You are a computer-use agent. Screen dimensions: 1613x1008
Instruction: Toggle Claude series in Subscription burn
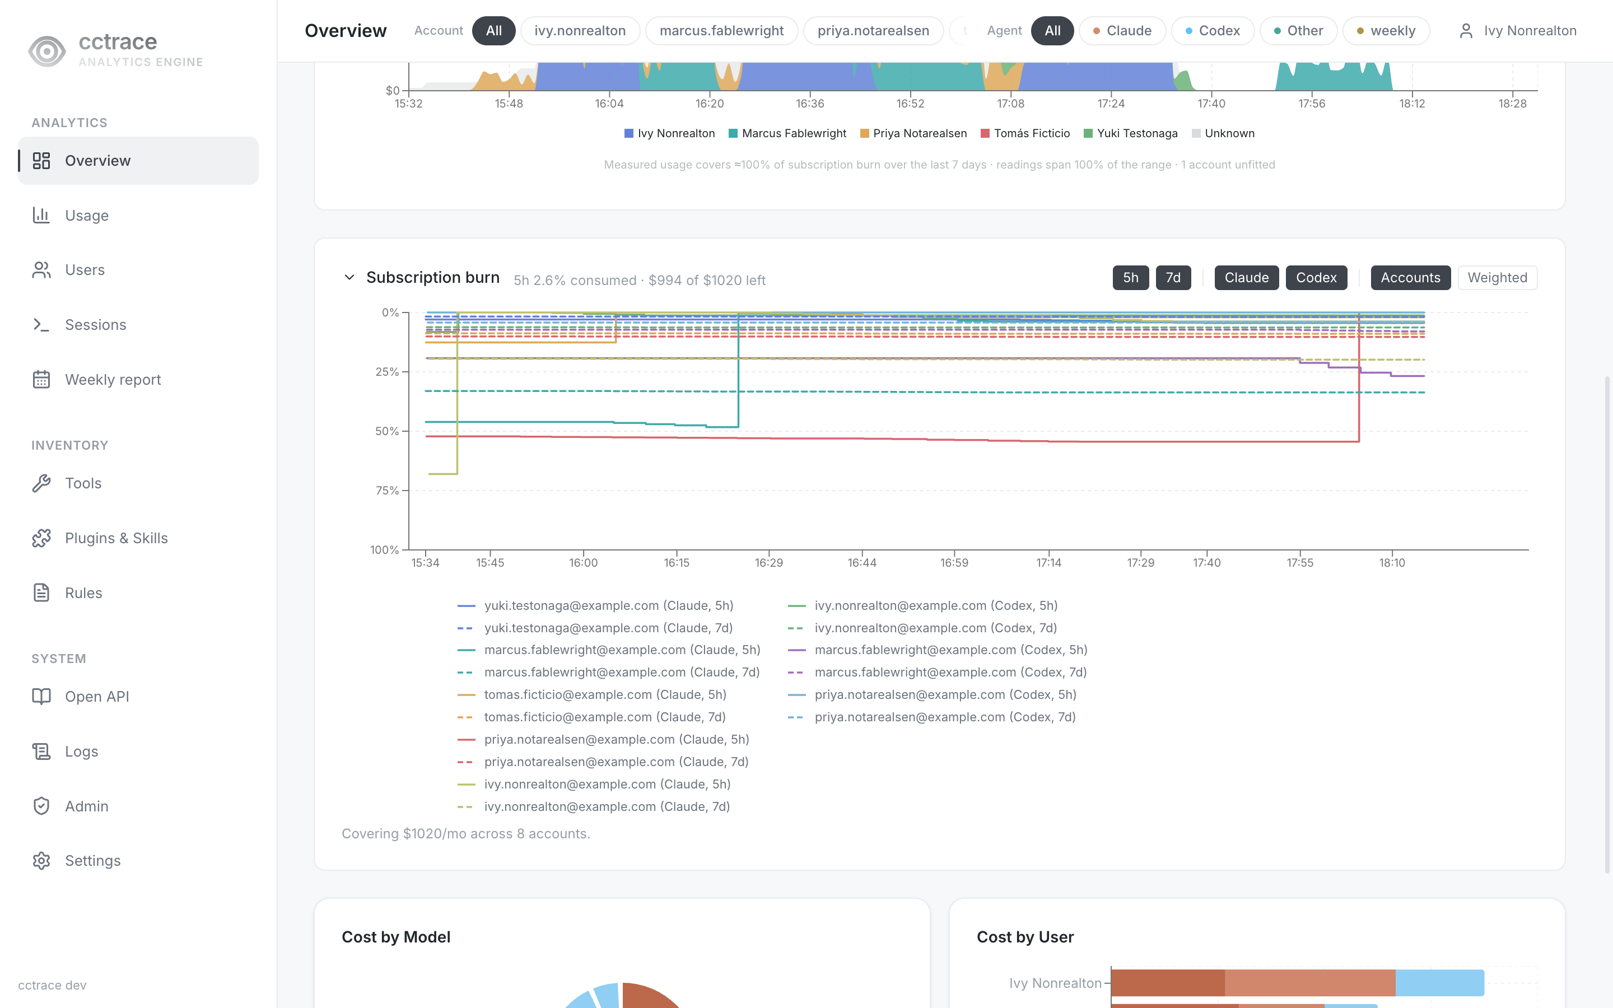(x=1246, y=278)
